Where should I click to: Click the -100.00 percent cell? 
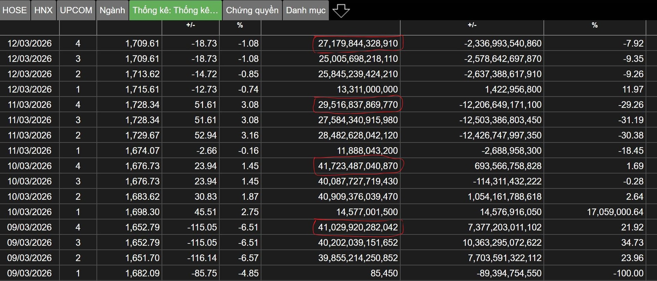tap(628, 273)
